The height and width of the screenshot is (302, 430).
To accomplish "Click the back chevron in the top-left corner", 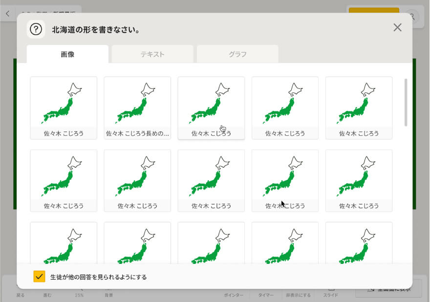I will pyautogui.click(x=7, y=14).
